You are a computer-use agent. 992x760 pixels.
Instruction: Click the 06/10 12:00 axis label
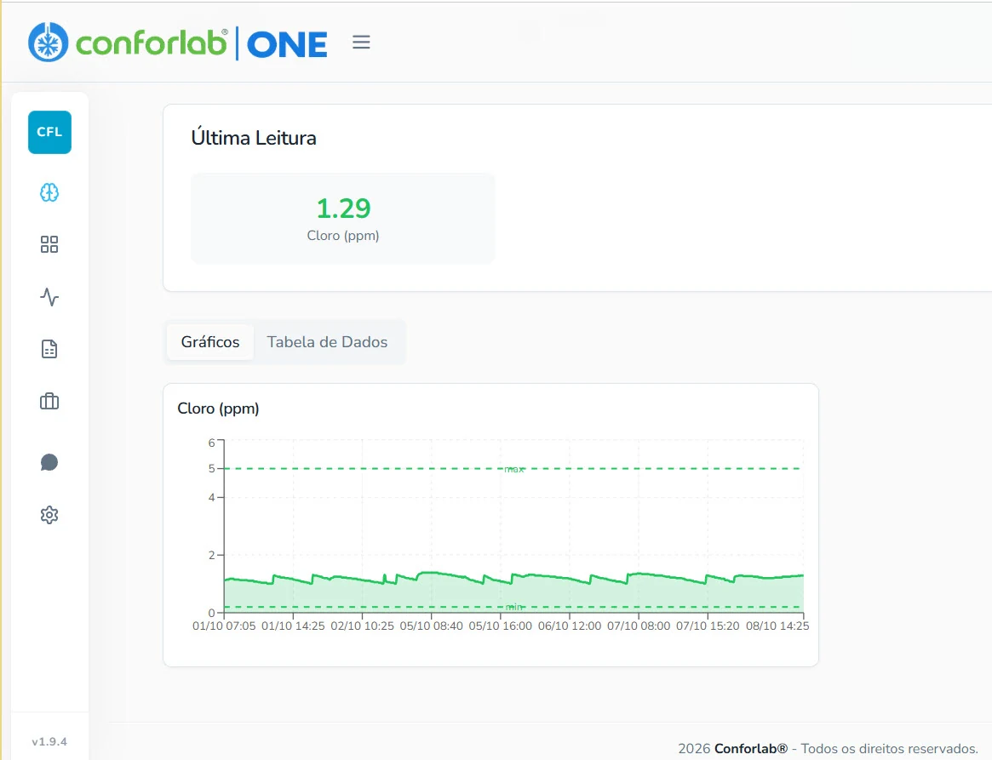pyautogui.click(x=570, y=626)
